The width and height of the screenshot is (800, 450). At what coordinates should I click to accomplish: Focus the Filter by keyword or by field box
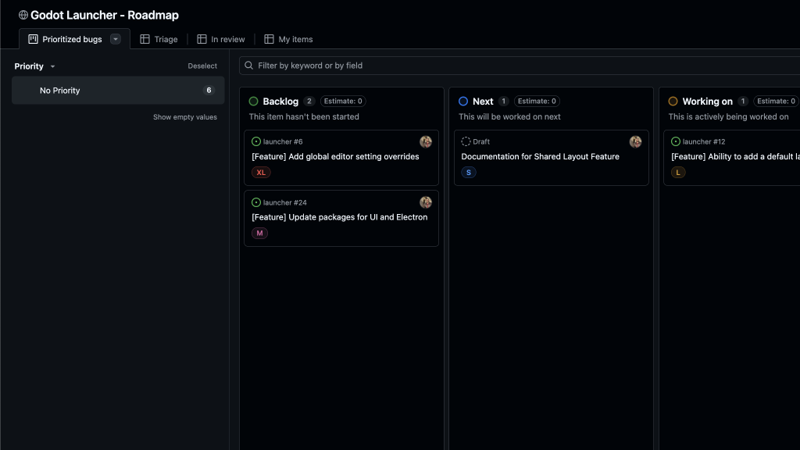[520, 66]
